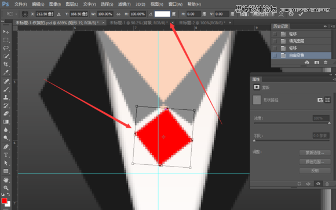Cancel the transform in options bar
Screen dimensions: 336x210
[291, 14]
